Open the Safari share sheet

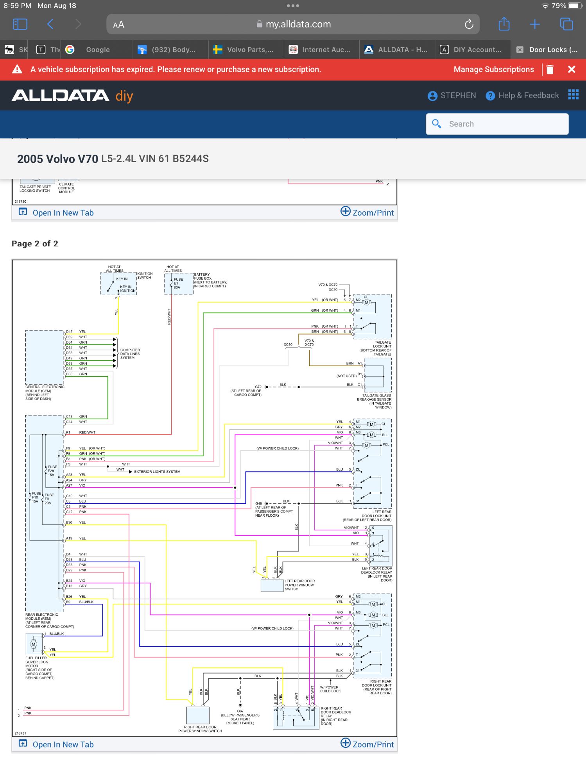coord(504,24)
